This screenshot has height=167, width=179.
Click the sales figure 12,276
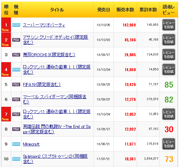pyautogui.click(x=130, y=100)
